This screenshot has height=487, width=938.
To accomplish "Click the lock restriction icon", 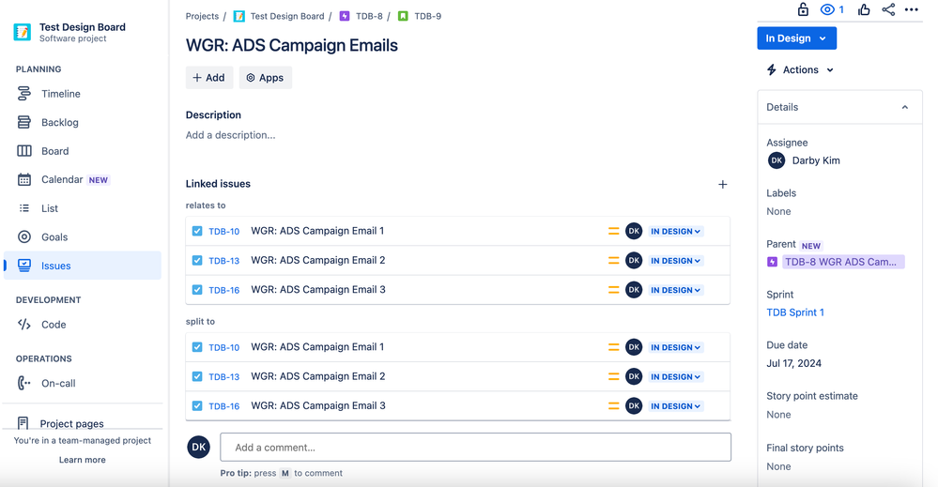I will 803,9.
